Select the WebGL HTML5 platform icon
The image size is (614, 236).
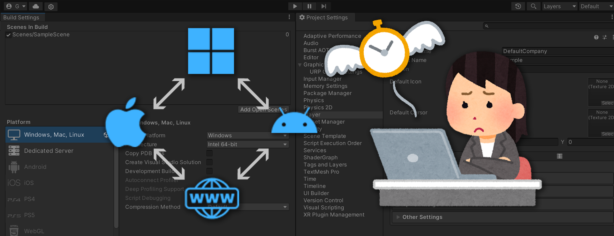[x=14, y=231]
